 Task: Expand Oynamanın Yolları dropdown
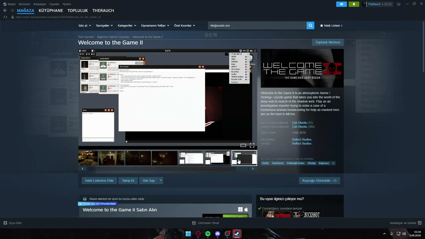click(x=155, y=26)
